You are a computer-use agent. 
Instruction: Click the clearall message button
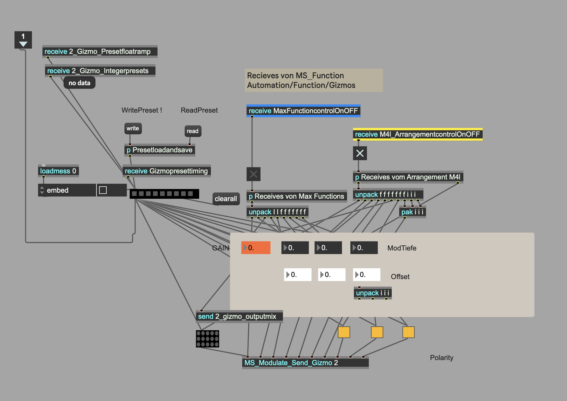[226, 199]
